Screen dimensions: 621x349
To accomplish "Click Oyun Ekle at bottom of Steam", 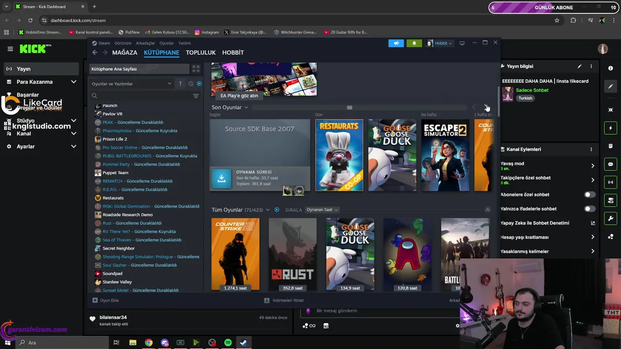I will 106,301.
